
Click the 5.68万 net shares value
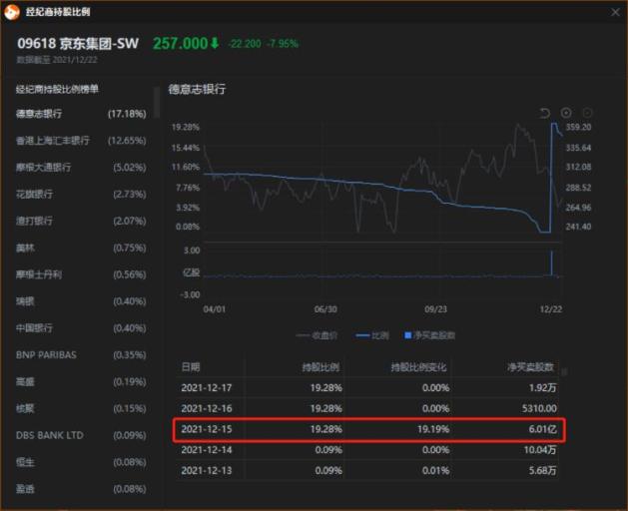pyautogui.click(x=543, y=470)
